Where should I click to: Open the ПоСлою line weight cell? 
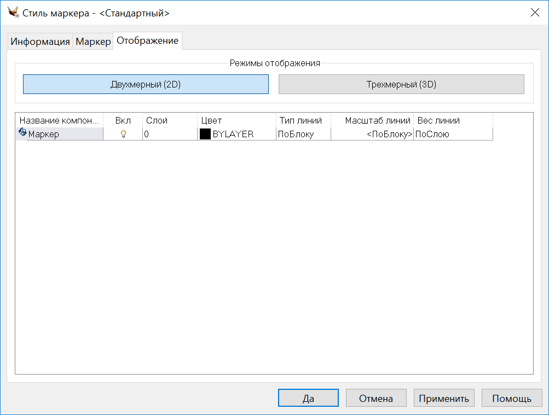point(453,134)
